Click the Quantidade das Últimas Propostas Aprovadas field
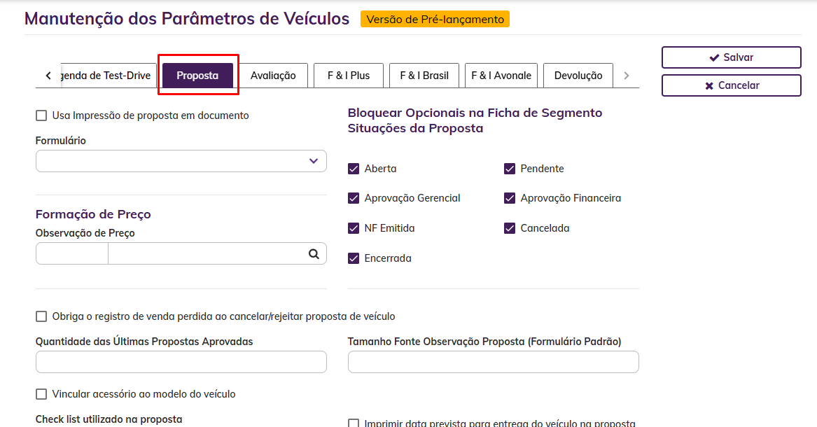Screen dimensions: 817x427 point(181,362)
